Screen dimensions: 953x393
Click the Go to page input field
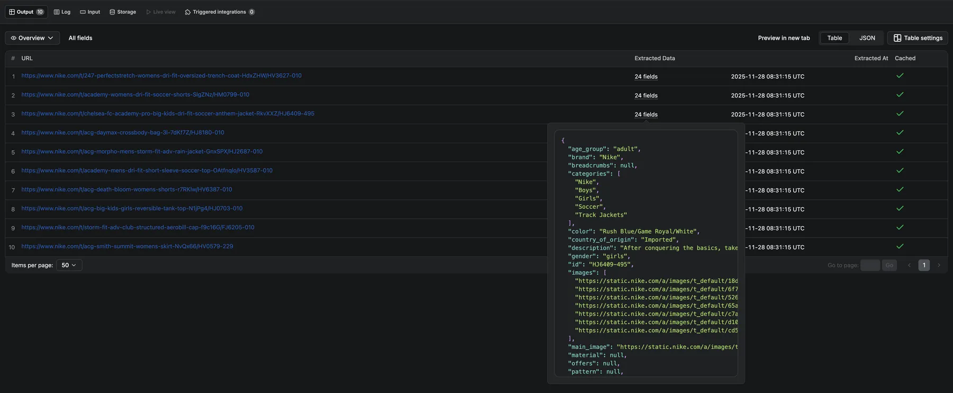[x=870, y=265]
